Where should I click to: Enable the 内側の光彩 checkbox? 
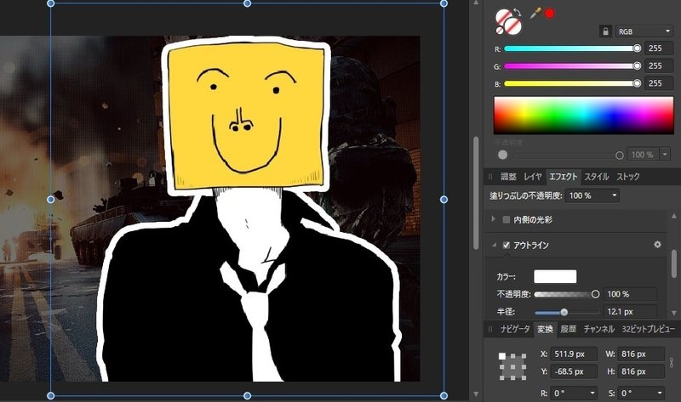[x=506, y=219]
